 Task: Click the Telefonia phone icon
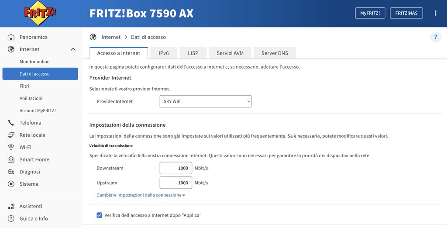click(11, 123)
